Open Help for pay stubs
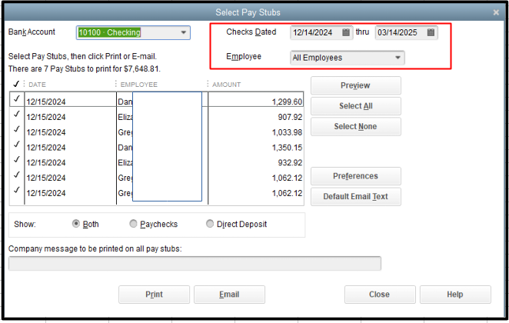This screenshot has height=323, width=509. [455, 295]
